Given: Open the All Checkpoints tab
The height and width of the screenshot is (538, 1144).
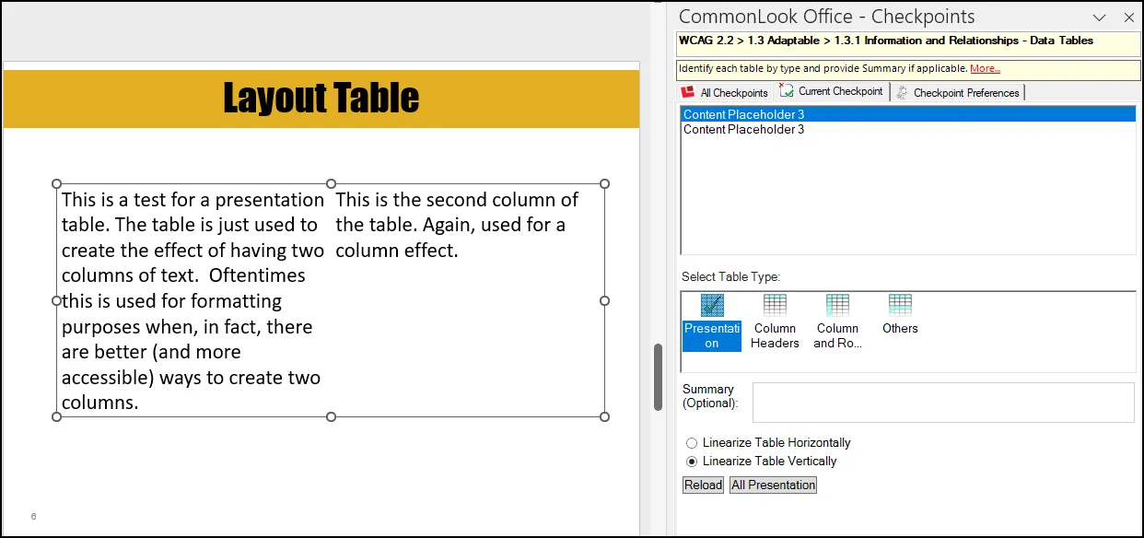Looking at the screenshot, I should coord(724,92).
